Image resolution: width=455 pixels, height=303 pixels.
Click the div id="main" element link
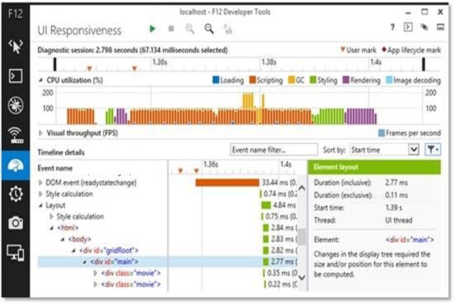coord(410,240)
